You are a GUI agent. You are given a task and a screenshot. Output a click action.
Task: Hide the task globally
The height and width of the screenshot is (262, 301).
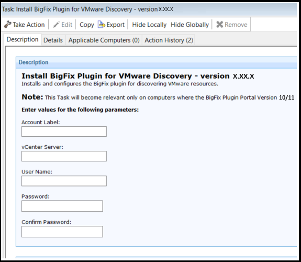click(x=189, y=25)
